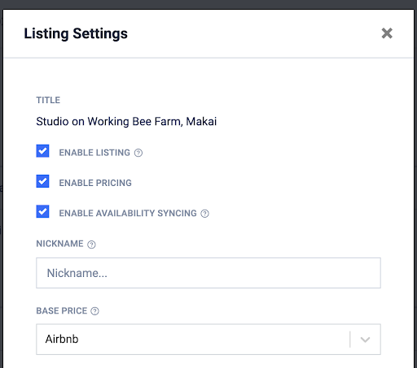Select the Studio on Working Bee Farm title
The height and width of the screenshot is (368, 417).
point(126,121)
